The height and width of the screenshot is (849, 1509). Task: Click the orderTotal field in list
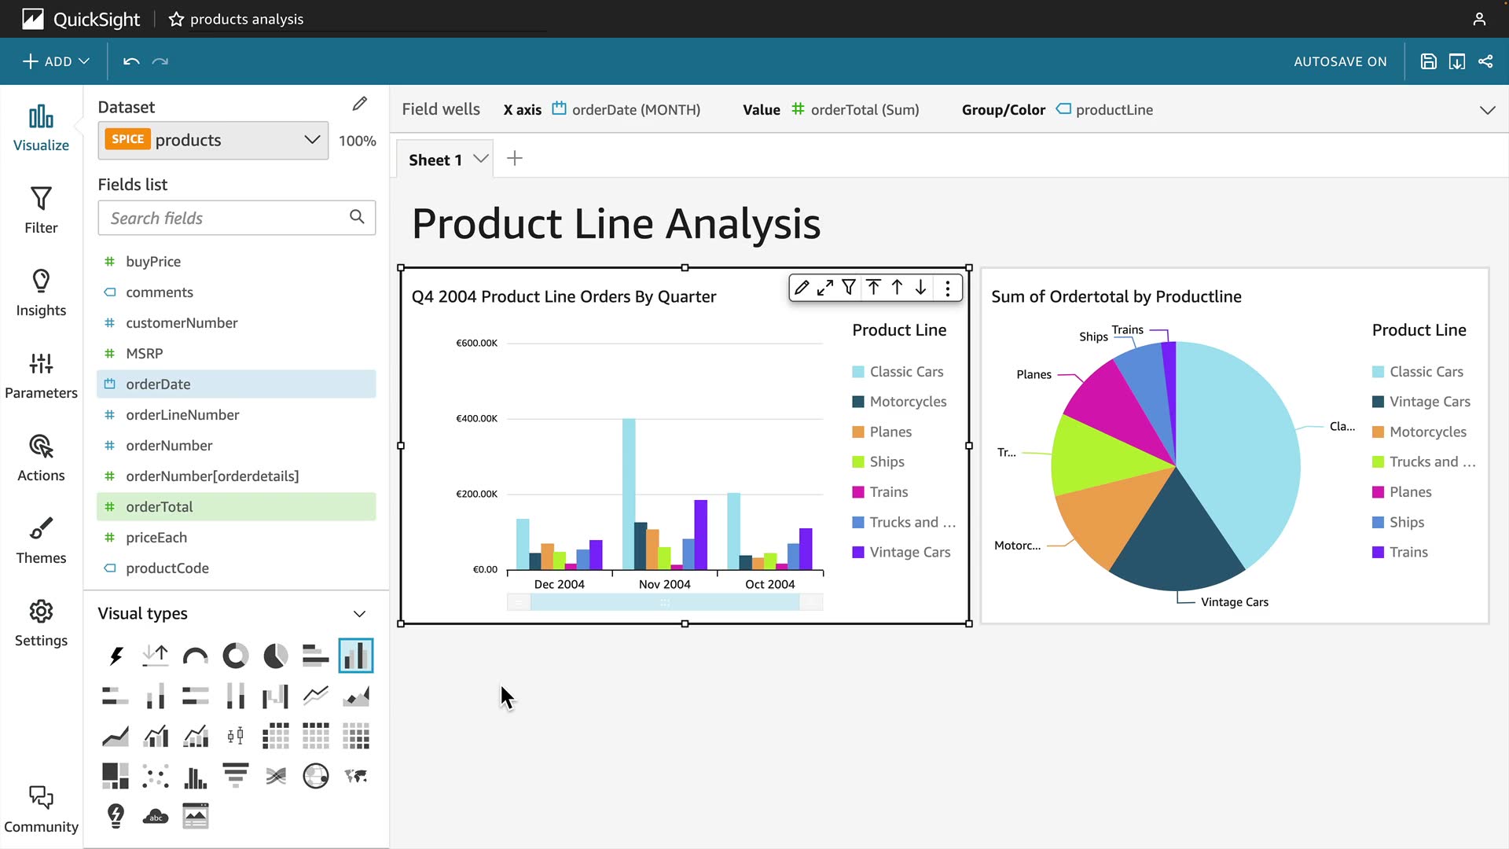[160, 507]
